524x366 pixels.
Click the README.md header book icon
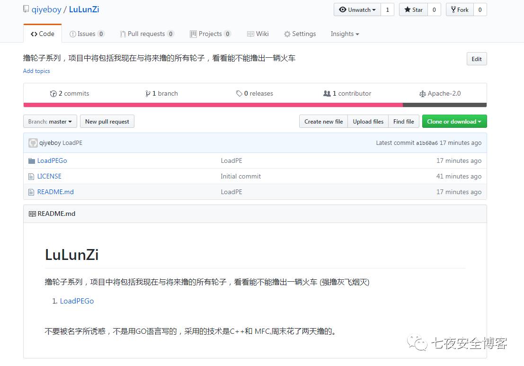32,214
